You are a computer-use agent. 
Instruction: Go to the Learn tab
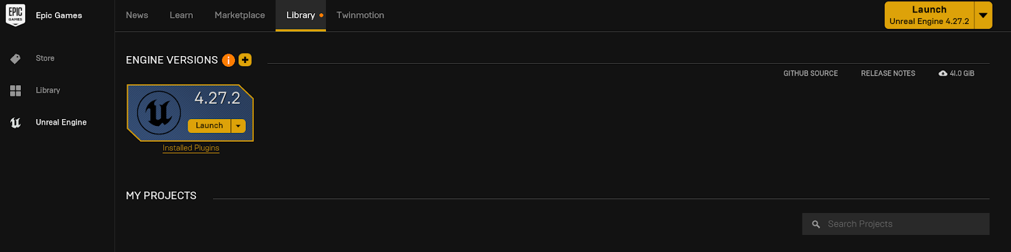(x=181, y=15)
